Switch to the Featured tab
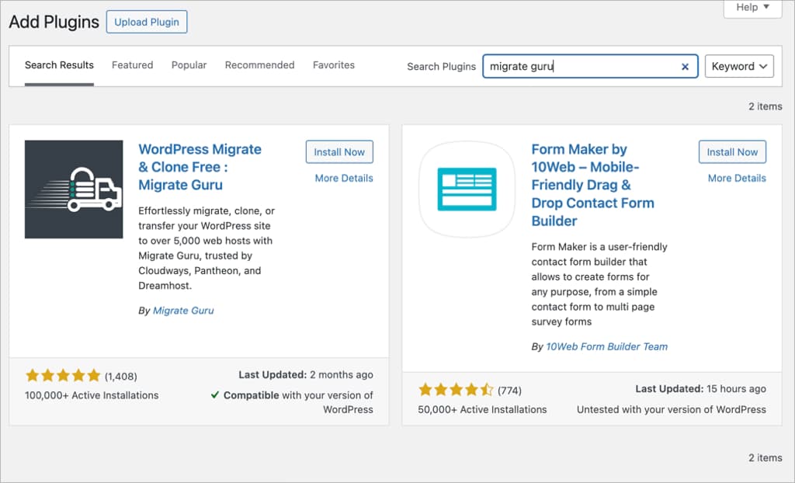795x483 pixels. pos(131,65)
